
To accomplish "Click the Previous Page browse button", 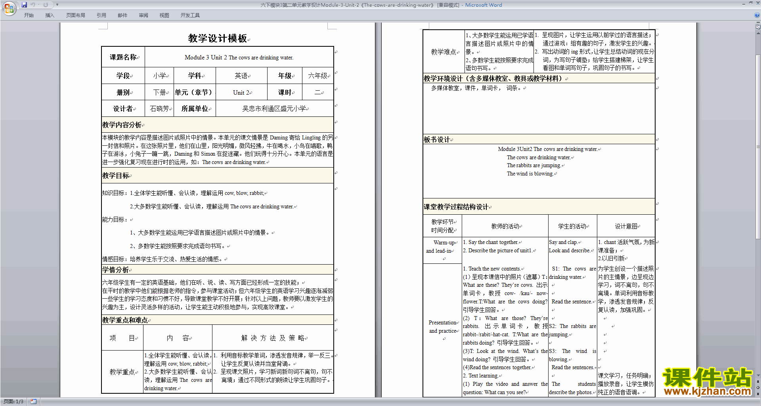I will click(758, 381).
